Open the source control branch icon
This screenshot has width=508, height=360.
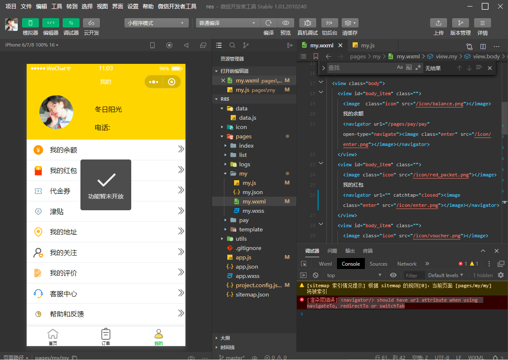click(x=246, y=45)
